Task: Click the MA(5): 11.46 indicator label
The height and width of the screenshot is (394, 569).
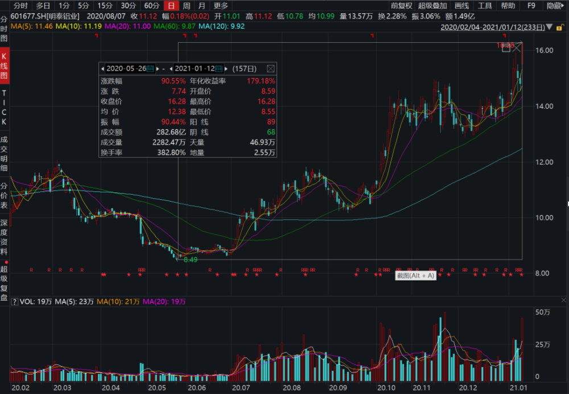Action: pos(31,27)
